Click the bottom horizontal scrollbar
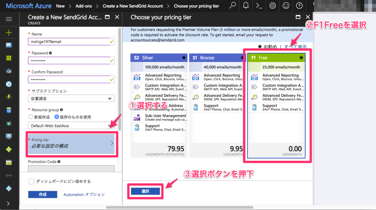This screenshot has height=210, width=376. pyautogui.click(x=180, y=207)
